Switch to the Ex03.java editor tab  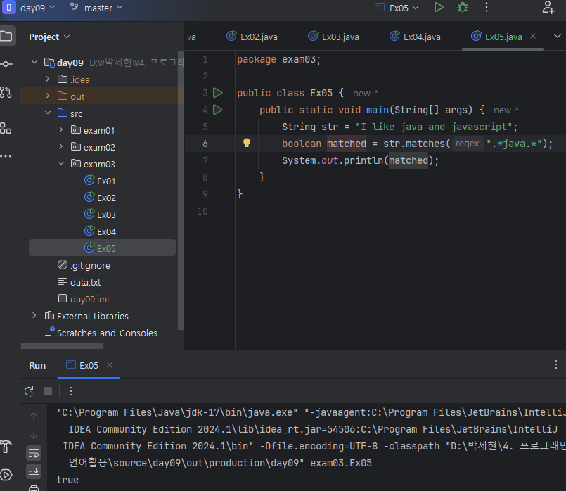[333, 37]
